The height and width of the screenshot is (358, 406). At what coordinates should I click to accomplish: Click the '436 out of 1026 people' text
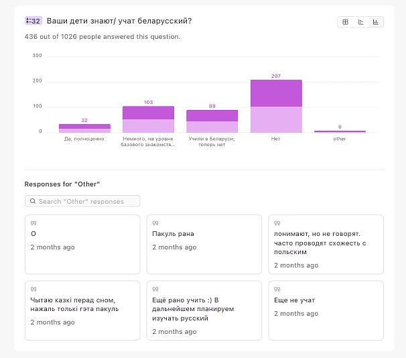(102, 37)
